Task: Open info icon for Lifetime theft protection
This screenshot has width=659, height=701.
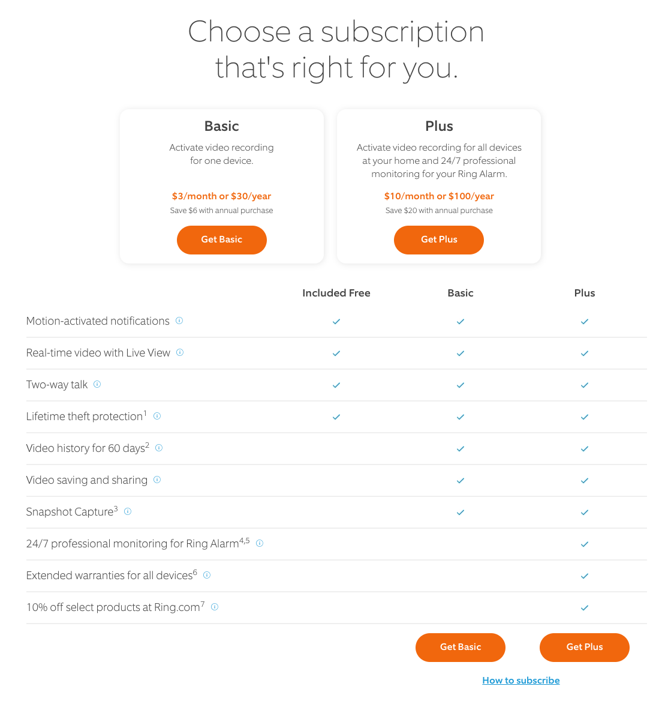Action: (157, 416)
